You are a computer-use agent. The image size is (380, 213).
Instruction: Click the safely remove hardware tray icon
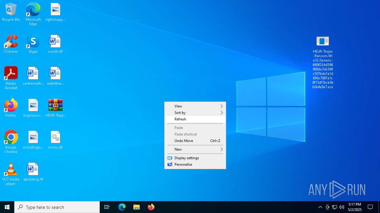[x=327, y=207]
